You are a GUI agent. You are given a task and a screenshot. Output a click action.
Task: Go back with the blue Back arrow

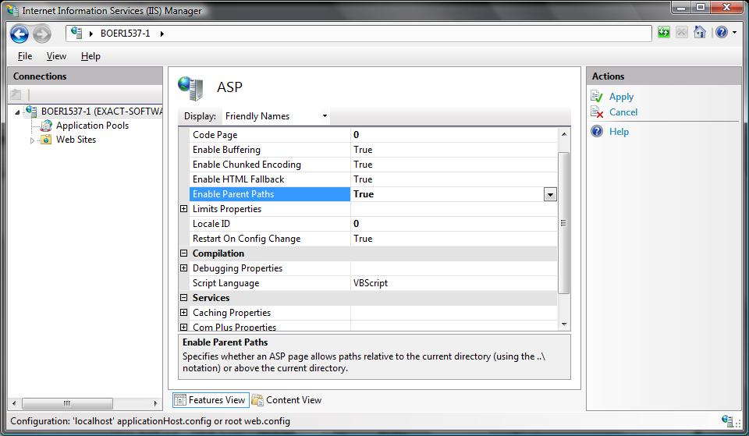[20, 34]
